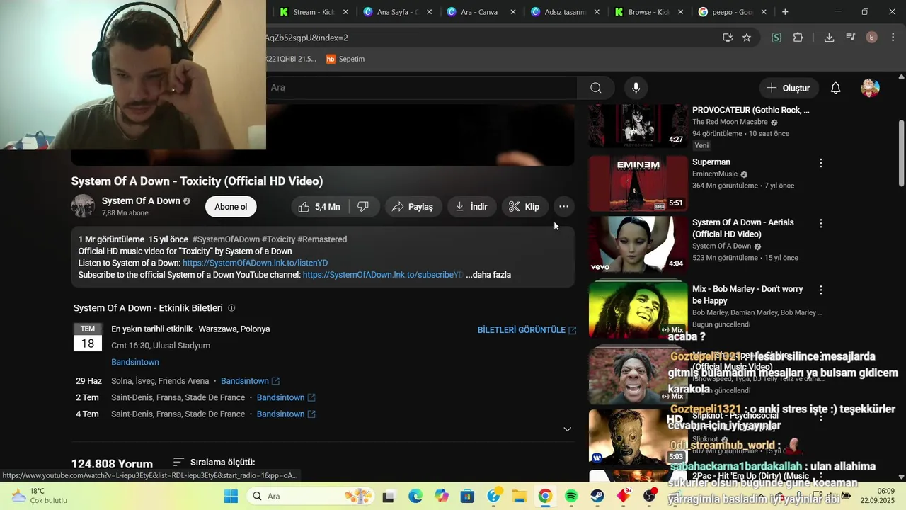906x510 pixels.
Task: Open Microsoft Store from the taskbar
Action: coord(467,496)
